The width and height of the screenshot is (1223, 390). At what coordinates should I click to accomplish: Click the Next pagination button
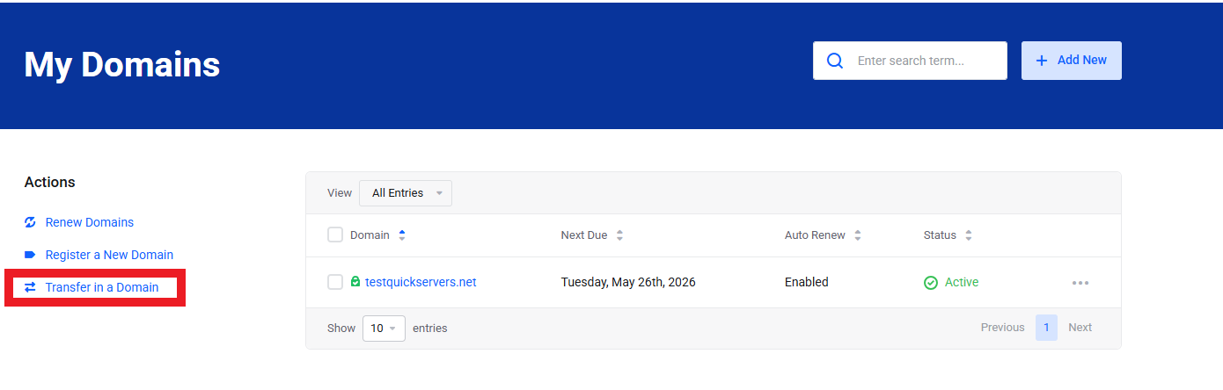point(1080,328)
